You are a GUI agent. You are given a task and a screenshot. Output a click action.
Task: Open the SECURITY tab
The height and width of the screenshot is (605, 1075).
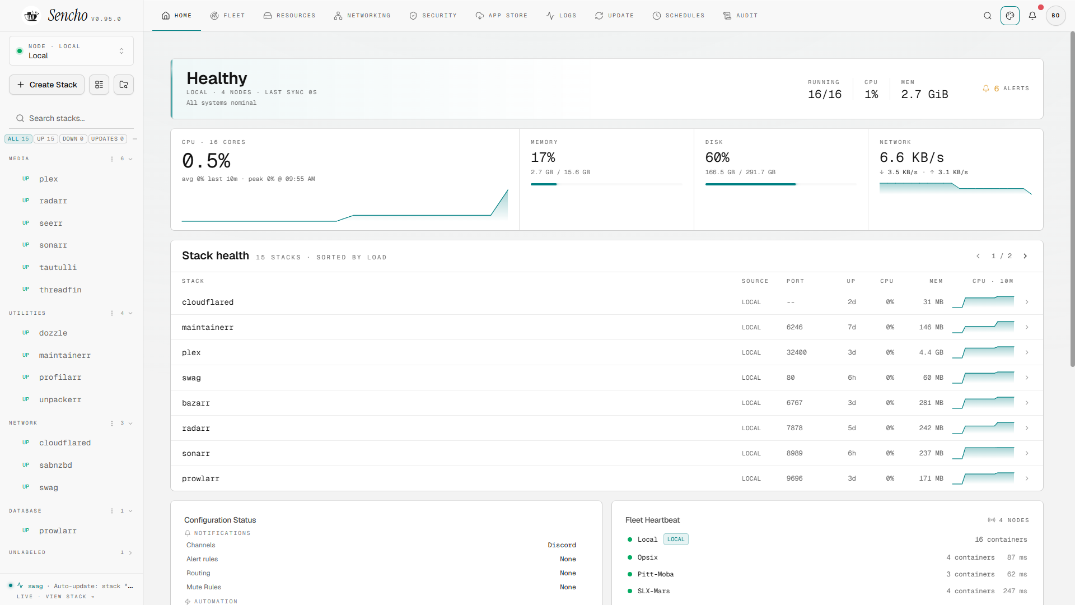[x=433, y=16]
